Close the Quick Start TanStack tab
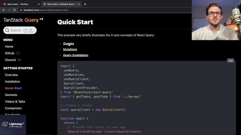The height and width of the screenshot is (135, 241). click(79, 4)
